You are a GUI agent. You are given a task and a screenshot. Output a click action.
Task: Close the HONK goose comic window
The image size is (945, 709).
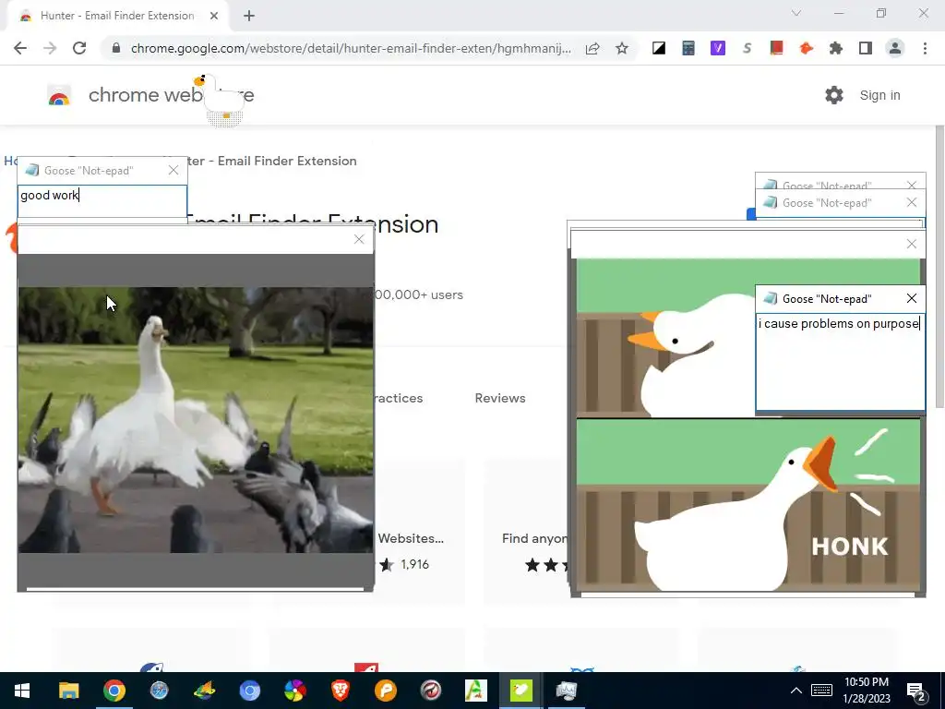point(911,244)
